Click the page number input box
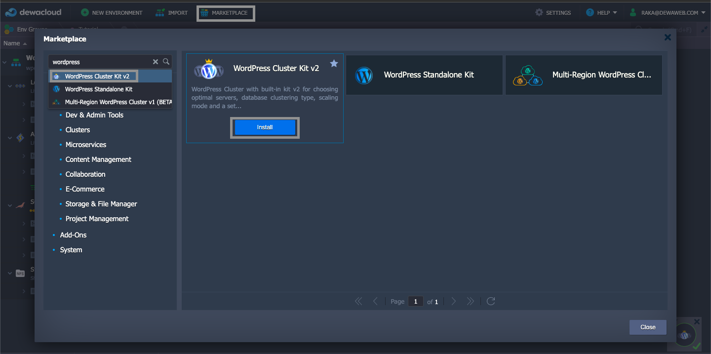The width and height of the screenshot is (711, 354). coord(416,301)
